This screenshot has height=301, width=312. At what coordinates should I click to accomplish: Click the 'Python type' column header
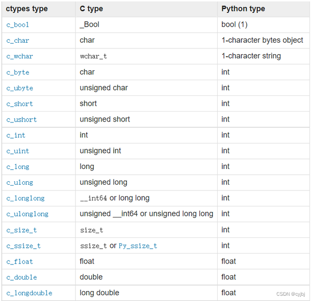264,9
